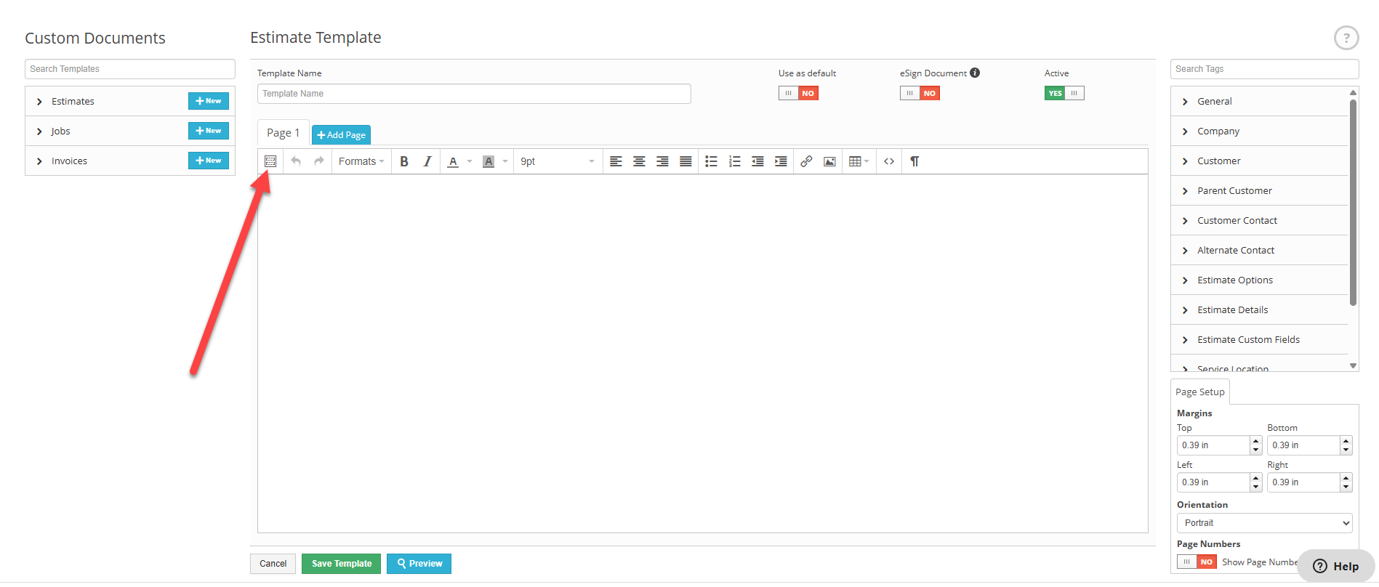Expand the General tags section
The image size is (1379, 587).
[x=1259, y=101]
